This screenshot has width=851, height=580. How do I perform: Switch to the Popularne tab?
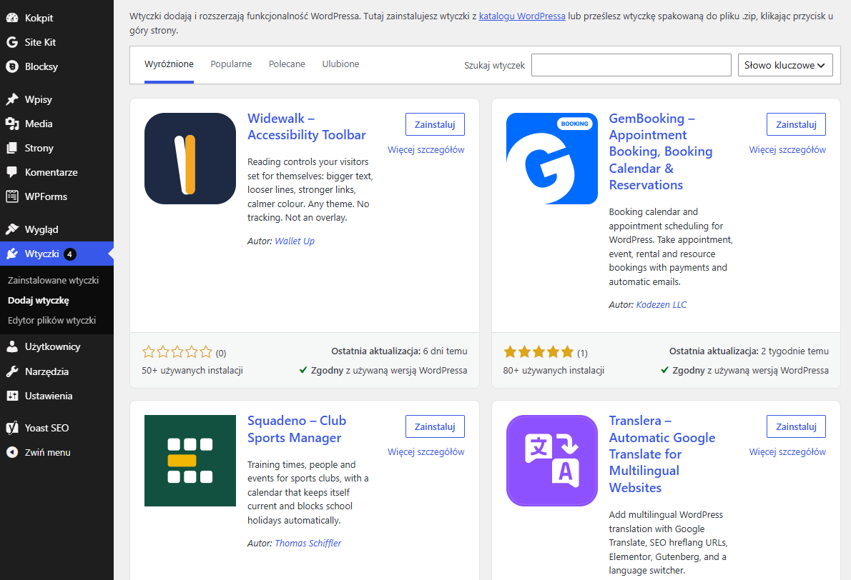[x=231, y=64]
